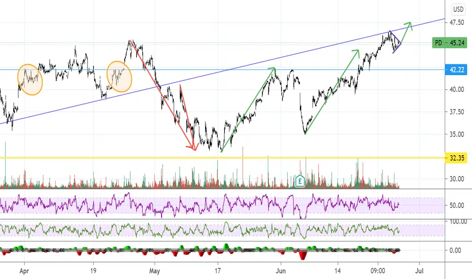Image resolution: width=472 pixels, height=279 pixels.
Task: Click the Jun label on the time axis
Action: pos(281,271)
